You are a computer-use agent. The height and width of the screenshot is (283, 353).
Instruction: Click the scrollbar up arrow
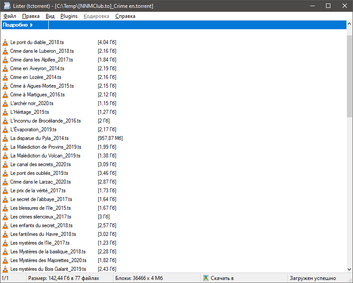pyautogui.click(x=349, y=24)
